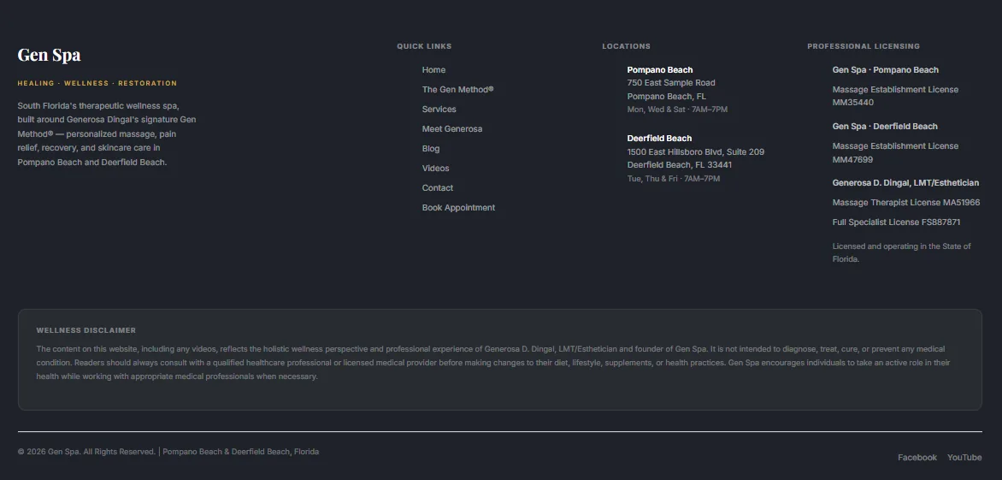The width and height of the screenshot is (1002, 480).
Task: Select 1500 East Hillsboro Blvd, Suite 209
Action: pyautogui.click(x=695, y=152)
